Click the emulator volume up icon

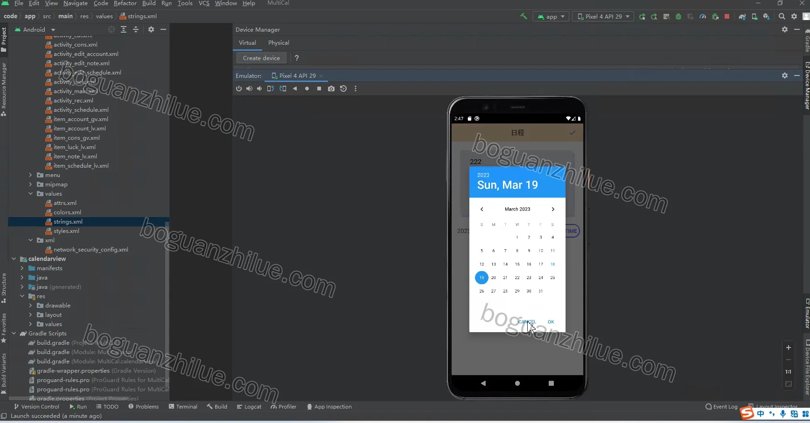tap(249, 89)
